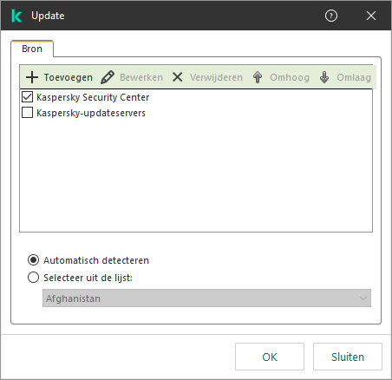Click the pencil Bewerken icon
Image resolution: width=392 pixels, height=380 pixels.
[x=108, y=77]
